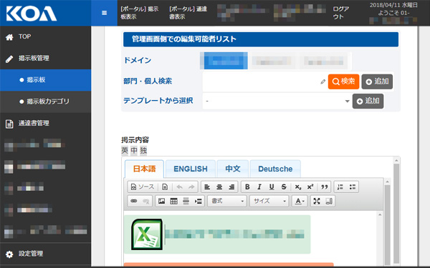Insert a bulleted list
Viewport: 430px width, 268px height.
tap(353, 187)
